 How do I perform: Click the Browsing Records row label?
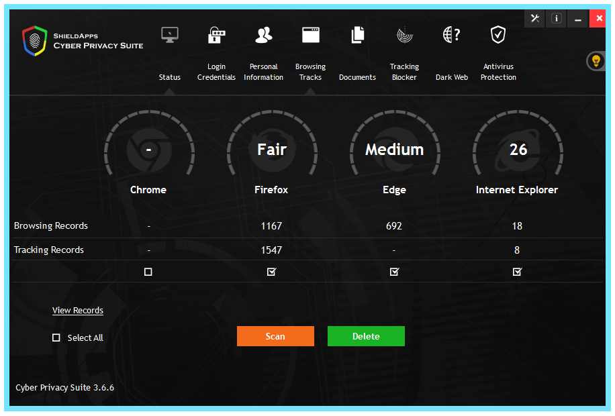pos(51,226)
